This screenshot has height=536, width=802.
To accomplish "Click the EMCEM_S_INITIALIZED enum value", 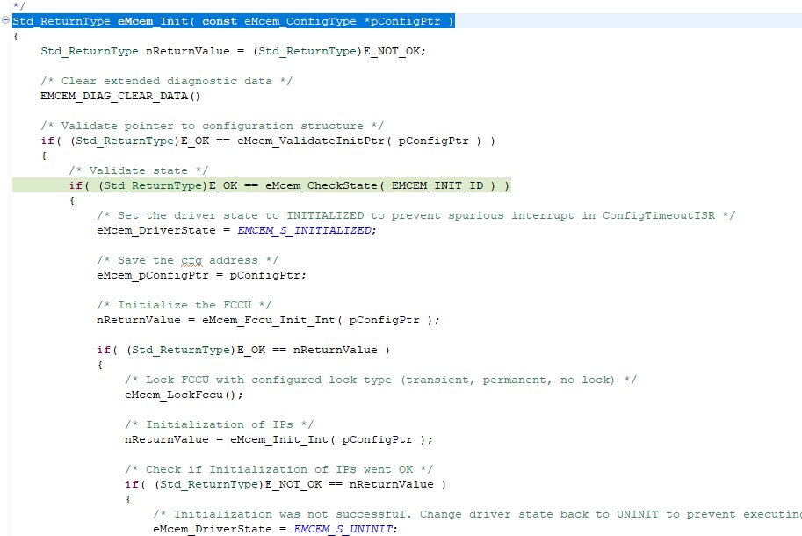I will click(304, 231).
